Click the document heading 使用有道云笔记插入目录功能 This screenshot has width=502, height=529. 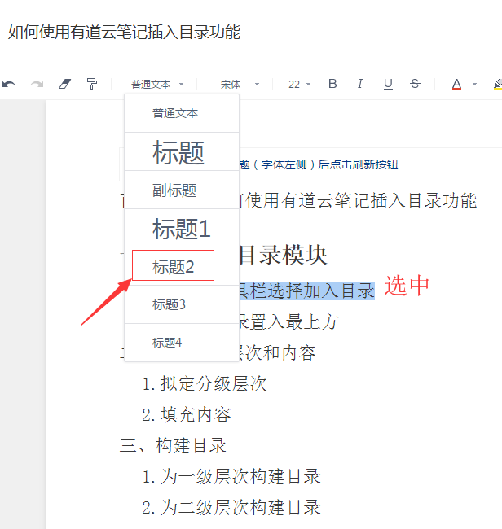coord(361,200)
